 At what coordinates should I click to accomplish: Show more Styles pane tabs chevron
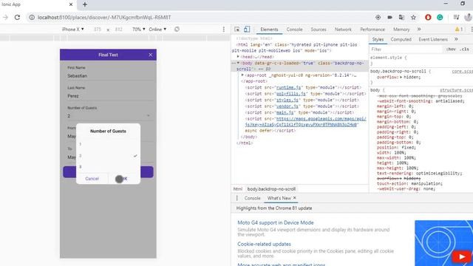coord(456,39)
